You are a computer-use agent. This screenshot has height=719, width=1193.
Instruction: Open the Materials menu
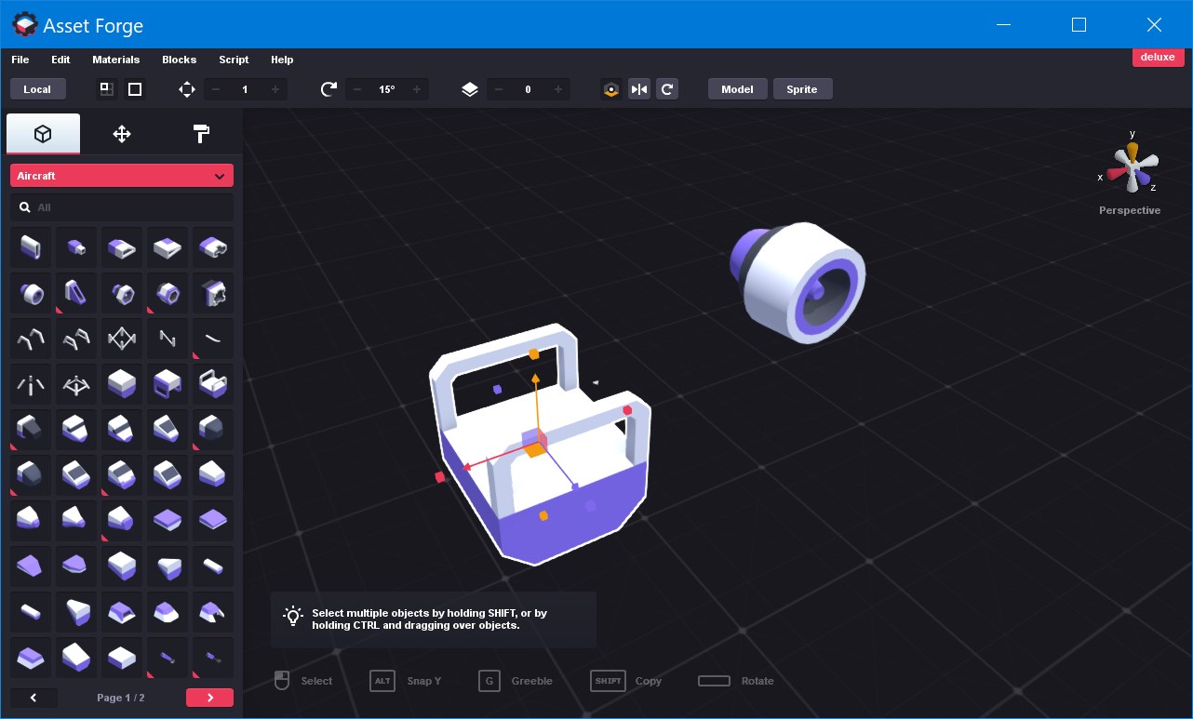click(x=116, y=60)
